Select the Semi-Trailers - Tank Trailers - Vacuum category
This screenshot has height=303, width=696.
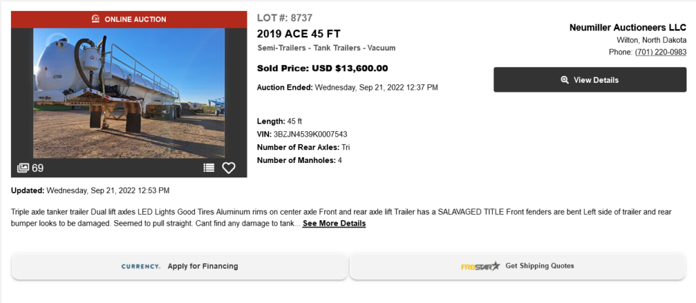click(x=326, y=48)
